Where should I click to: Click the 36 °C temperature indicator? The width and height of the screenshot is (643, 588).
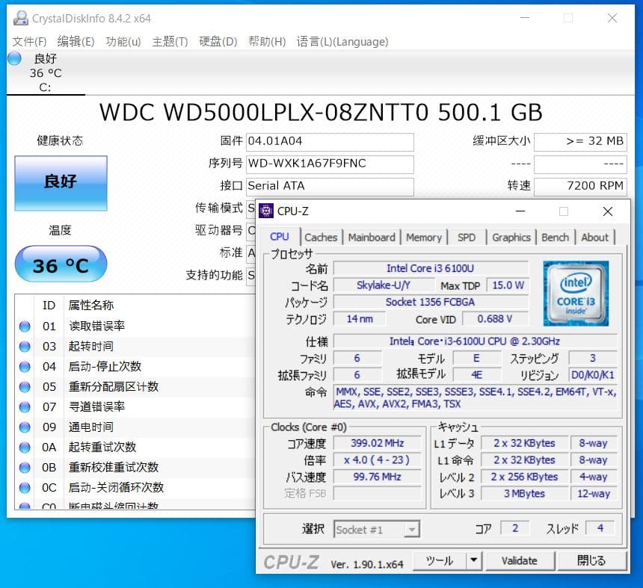click(x=61, y=264)
